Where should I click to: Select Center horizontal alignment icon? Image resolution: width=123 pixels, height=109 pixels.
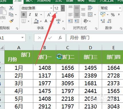click(77, 15)
